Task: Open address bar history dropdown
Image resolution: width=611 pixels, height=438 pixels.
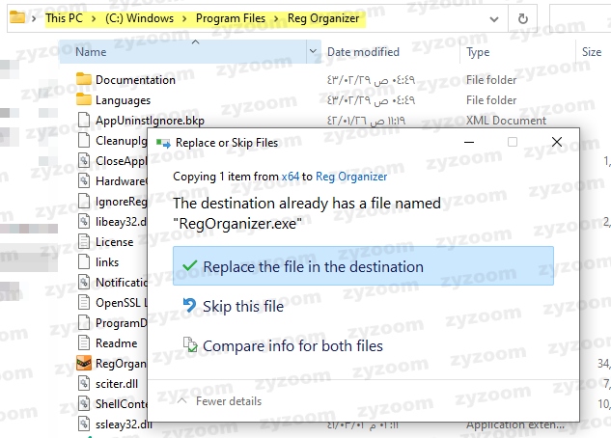Action: tap(494, 18)
